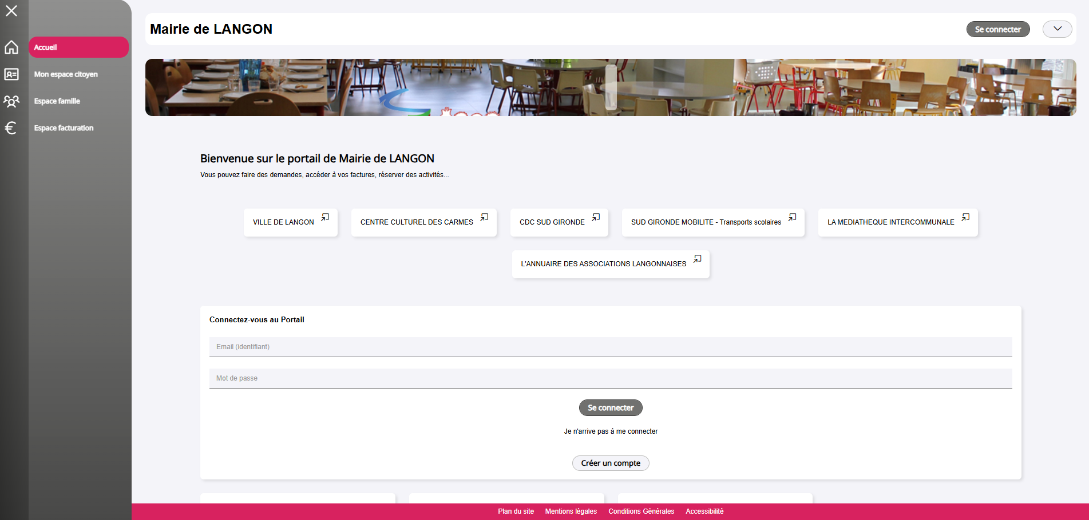Image resolution: width=1089 pixels, height=520 pixels.
Task: Focus the Email (identifiant) field
Action: pyautogui.click(x=611, y=347)
